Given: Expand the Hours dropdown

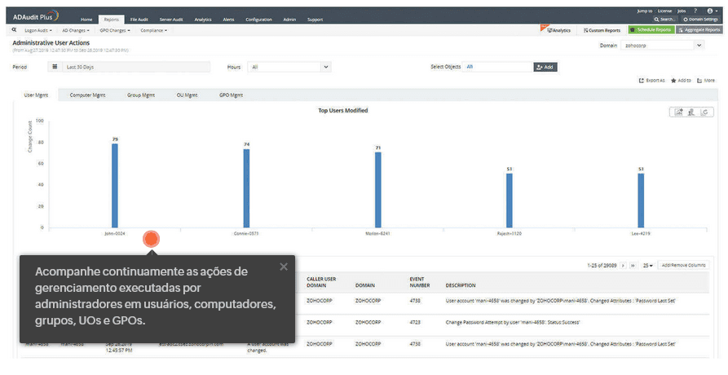Looking at the screenshot, I should point(290,67).
